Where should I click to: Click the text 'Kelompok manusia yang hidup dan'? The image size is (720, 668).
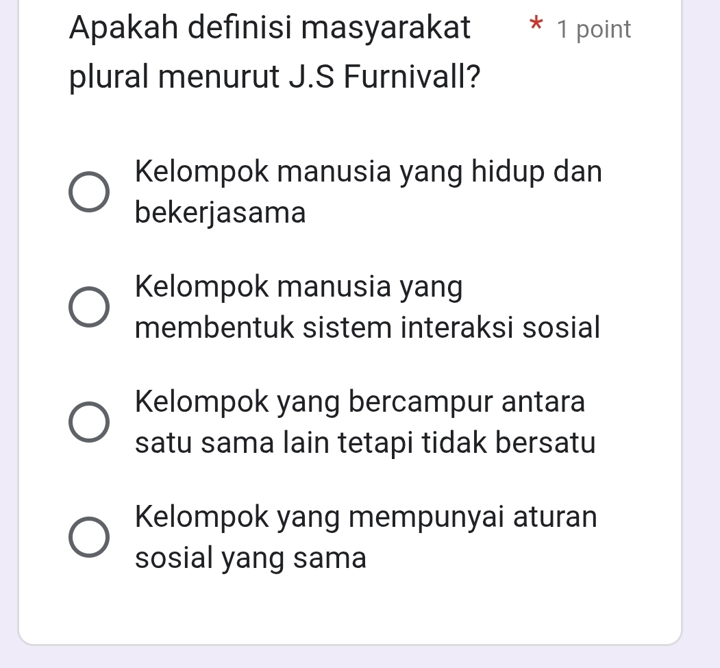[369, 171]
